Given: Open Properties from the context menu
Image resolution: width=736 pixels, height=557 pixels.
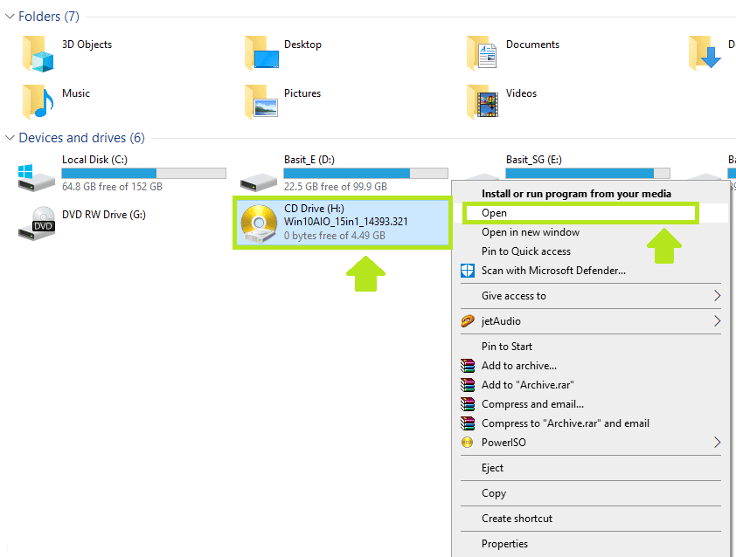Looking at the screenshot, I should 591,544.
